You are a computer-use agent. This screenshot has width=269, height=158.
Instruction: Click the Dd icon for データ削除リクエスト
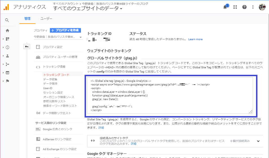point(38,113)
